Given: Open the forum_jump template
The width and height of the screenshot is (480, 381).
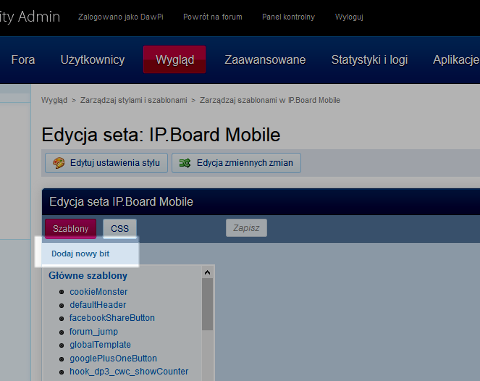Looking at the screenshot, I should click(x=93, y=332).
